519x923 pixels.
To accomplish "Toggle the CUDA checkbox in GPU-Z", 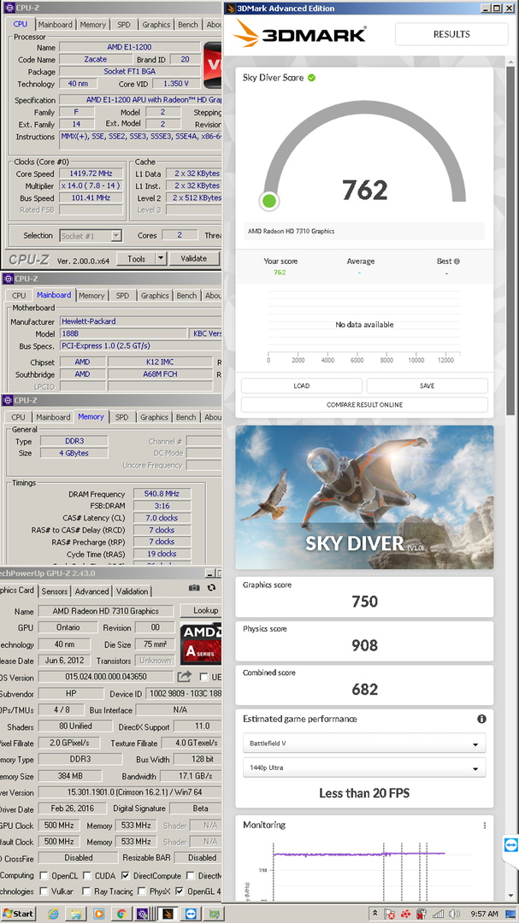I will pos(87,875).
